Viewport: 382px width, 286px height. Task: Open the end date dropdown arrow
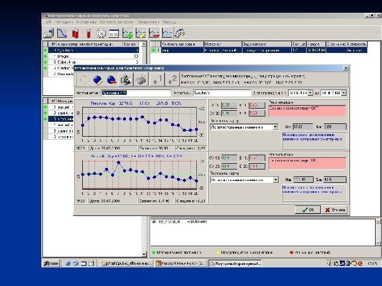[x=343, y=93]
